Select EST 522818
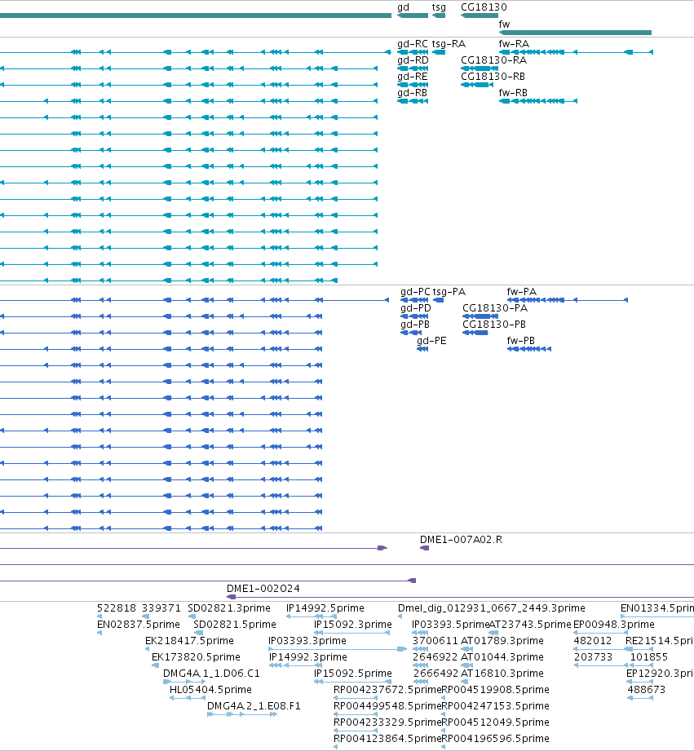 coord(99,616)
